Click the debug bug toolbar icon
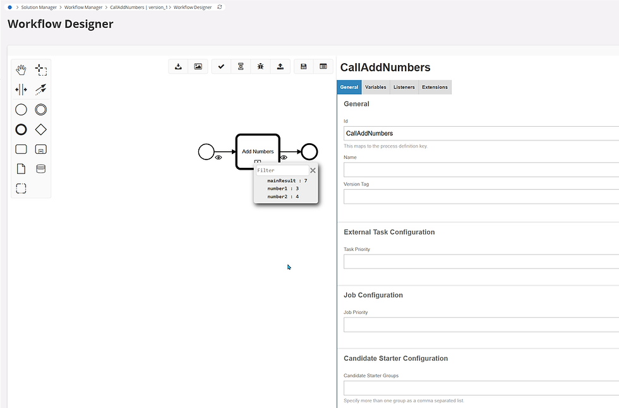619x408 pixels. 260,67
